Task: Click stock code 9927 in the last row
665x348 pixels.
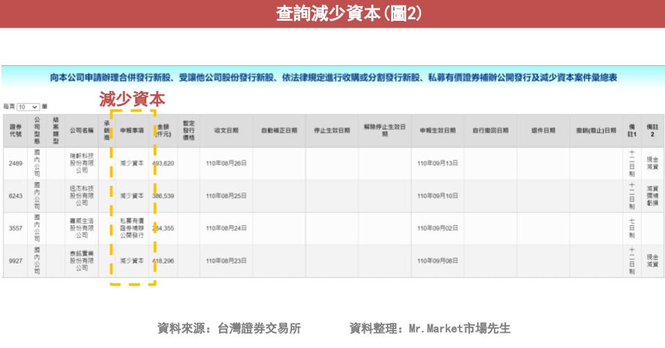Action: pyautogui.click(x=15, y=261)
